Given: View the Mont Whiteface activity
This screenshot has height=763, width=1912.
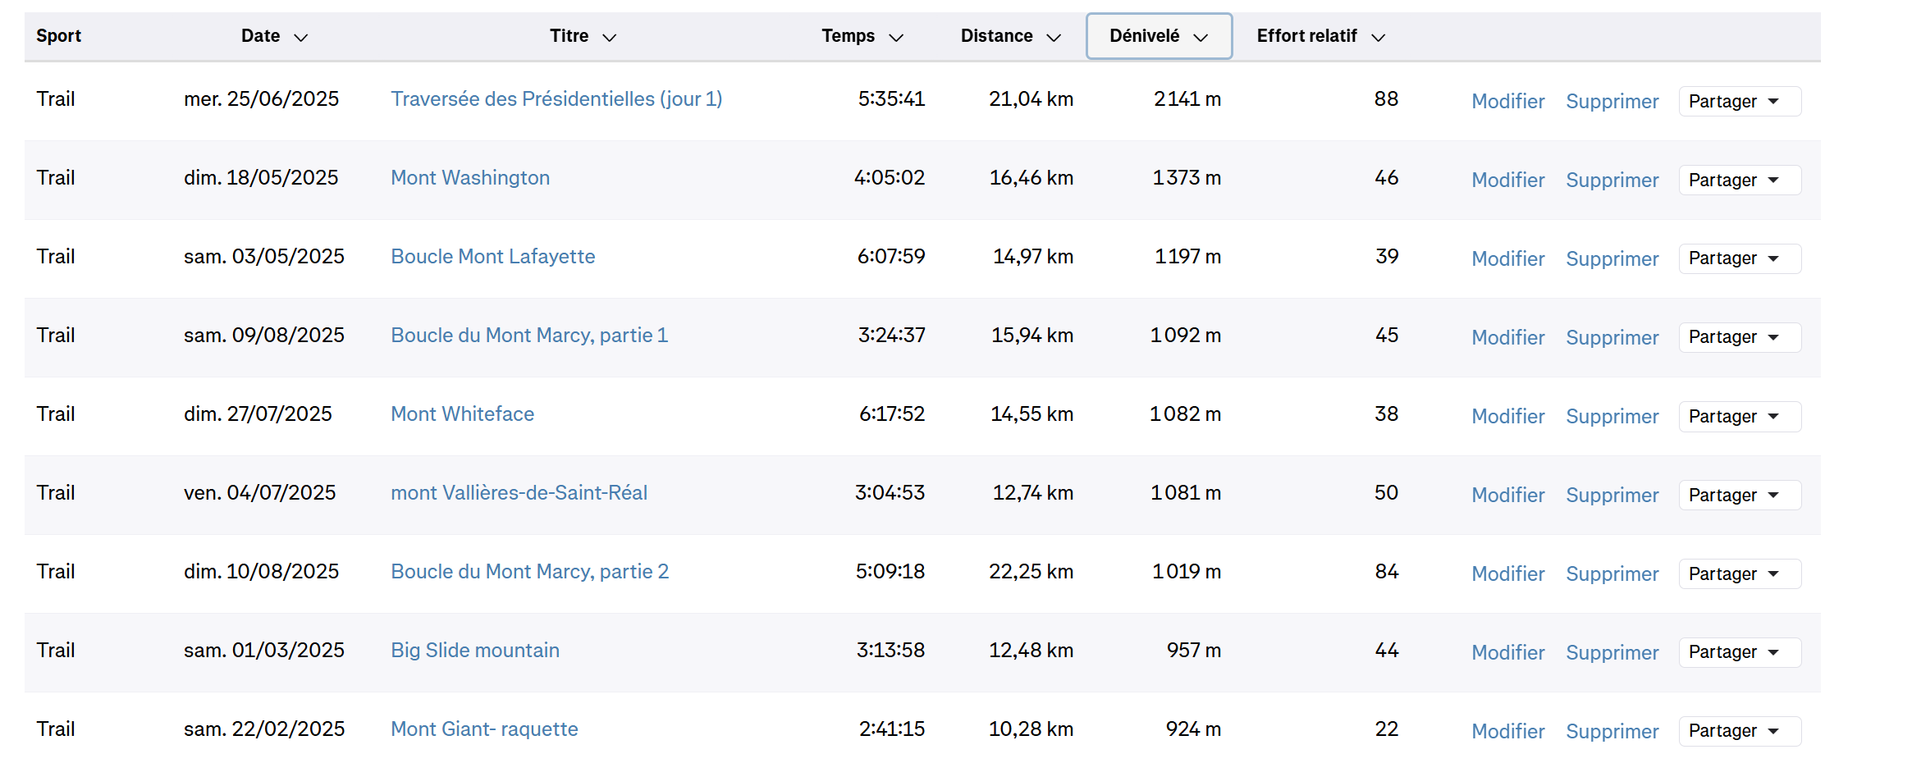Looking at the screenshot, I should 462,414.
